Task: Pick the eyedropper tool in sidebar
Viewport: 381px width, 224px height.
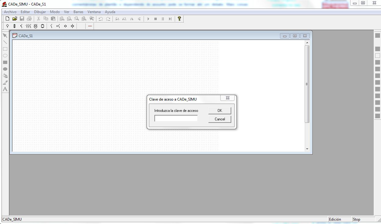Action: pos(5,82)
